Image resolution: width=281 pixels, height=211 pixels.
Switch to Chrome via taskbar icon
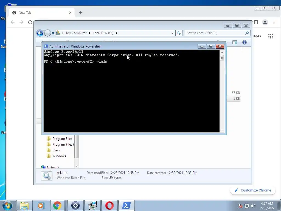click(57, 206)
